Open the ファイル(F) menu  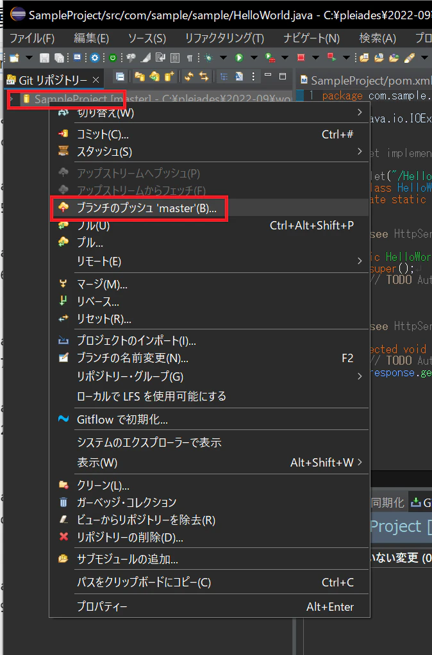click(32, 39)
